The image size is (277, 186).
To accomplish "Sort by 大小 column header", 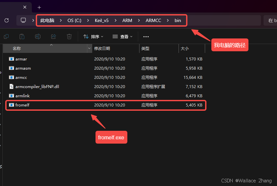I will 192,48.
